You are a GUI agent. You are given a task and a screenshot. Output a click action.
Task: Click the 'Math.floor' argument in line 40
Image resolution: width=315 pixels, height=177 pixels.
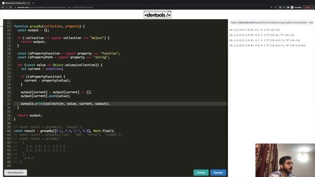(102, 131)
